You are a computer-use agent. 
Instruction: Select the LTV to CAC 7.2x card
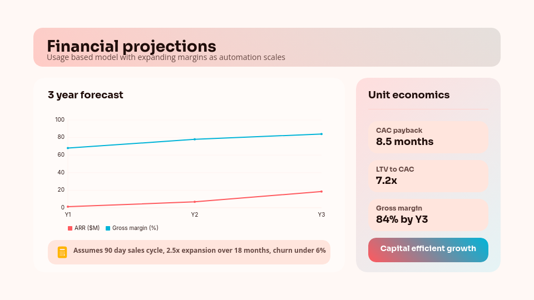pos(428,175)
